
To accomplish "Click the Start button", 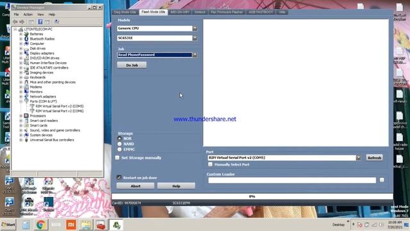I will pyautogui.click(x=8, y=225).
